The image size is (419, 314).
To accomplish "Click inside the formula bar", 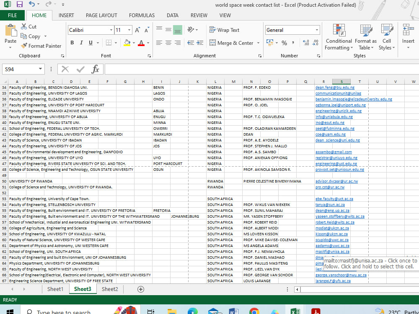I will pyautogui.click(x=262, y=69).
